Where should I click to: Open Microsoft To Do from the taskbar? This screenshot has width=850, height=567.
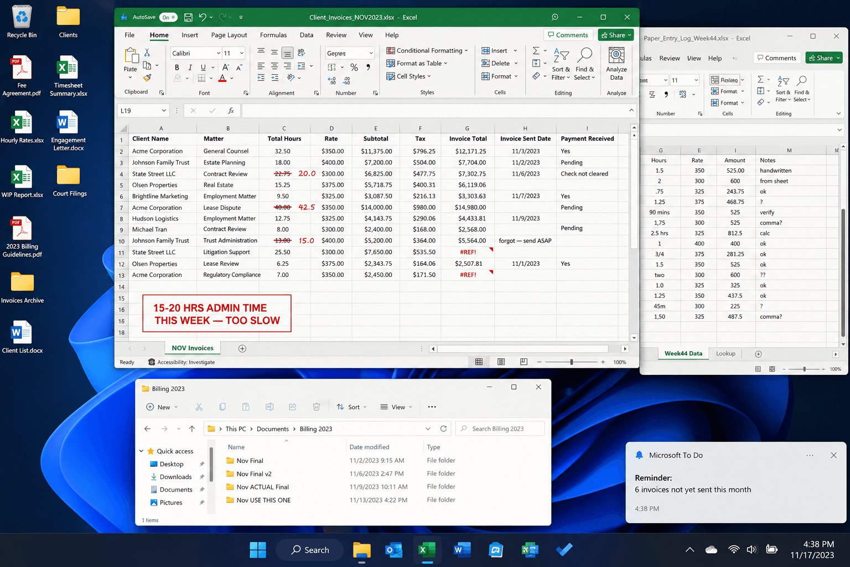point(564,550)
